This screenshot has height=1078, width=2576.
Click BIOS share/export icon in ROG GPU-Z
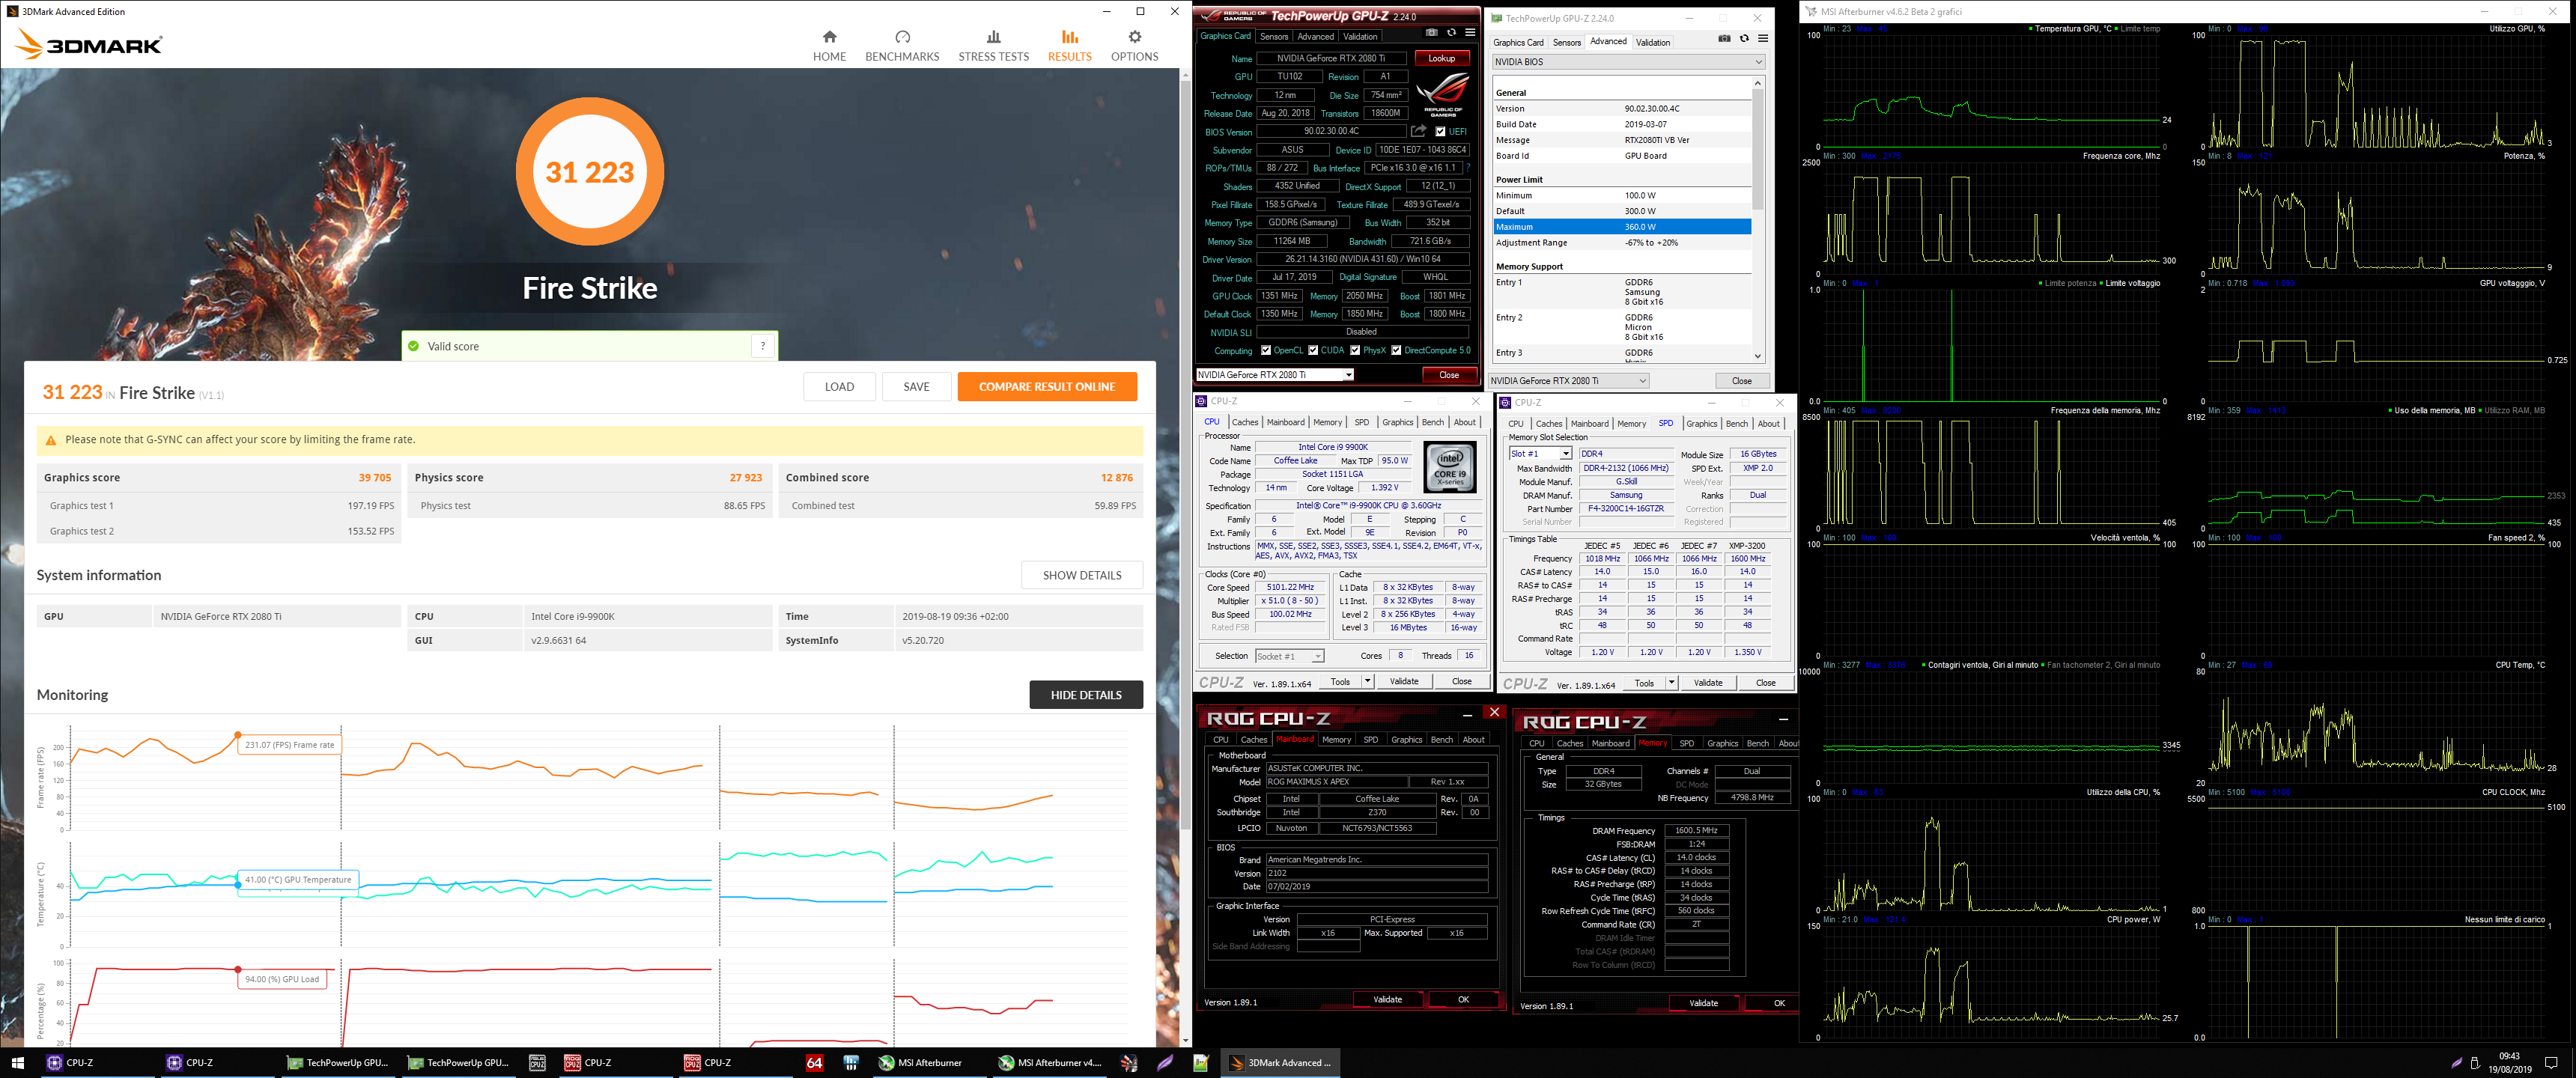click(1418, 131)
